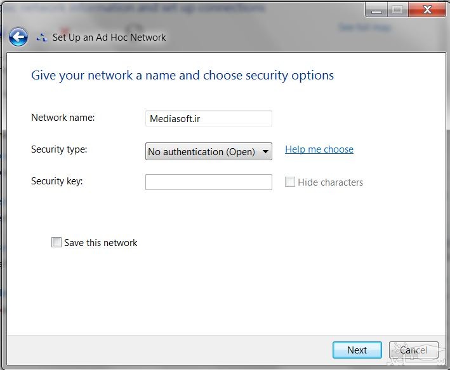The image size is (450, 370).
Task: Minimize the wizard window
Action: [x=376, y=10]
